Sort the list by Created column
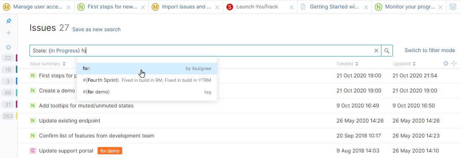Screen dimensions: 461x158 [x=347, y=64]
